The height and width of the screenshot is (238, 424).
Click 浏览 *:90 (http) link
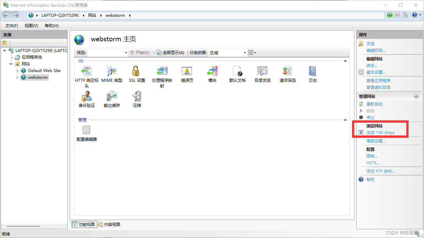[380, 133]
